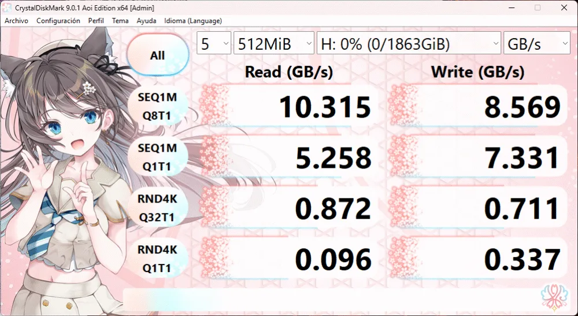Click the Read (GB/s) column header
The image size is (578, 316).
point(288,72)
